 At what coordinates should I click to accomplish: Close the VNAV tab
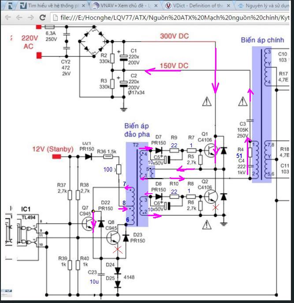coord(156,6)
